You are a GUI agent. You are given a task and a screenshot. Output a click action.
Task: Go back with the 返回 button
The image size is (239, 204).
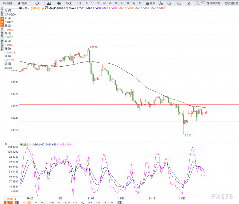pyautogui.click(x=7, y=3)
